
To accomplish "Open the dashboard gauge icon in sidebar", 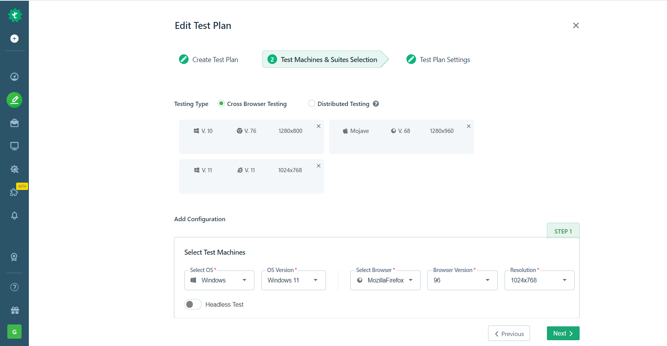I will (14, 77).
